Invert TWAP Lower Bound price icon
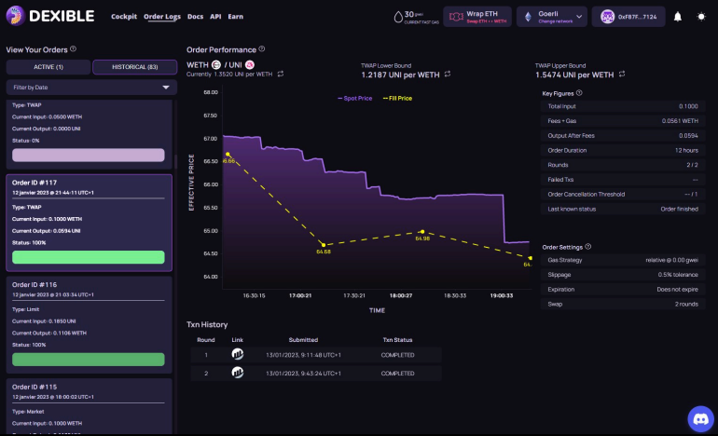Image resolution: width=718 pixels, height=436 pixels. pyautogui.click(x=448, y=74)
